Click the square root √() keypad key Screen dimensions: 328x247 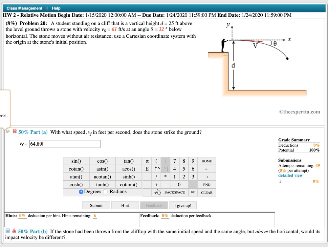click(158, 192)
